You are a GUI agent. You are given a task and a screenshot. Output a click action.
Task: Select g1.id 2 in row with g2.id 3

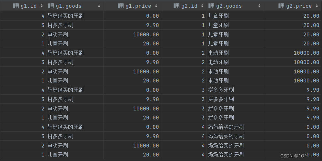(x=43, y=109)
